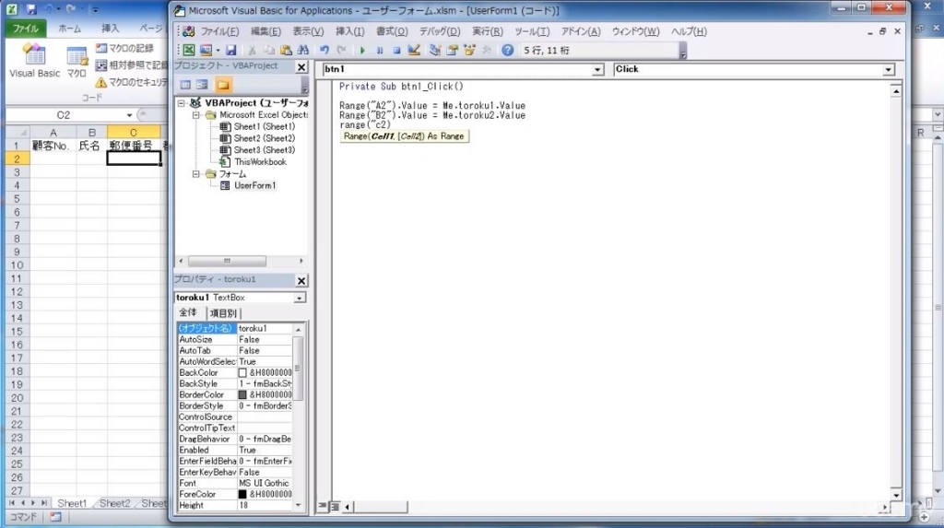Click the Copy toolbar icon

point(269,50)
